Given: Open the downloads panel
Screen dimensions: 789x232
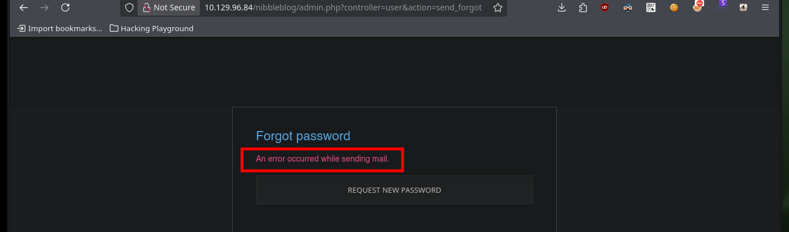Looking at the screenshot, I should (x=561, y=8).
